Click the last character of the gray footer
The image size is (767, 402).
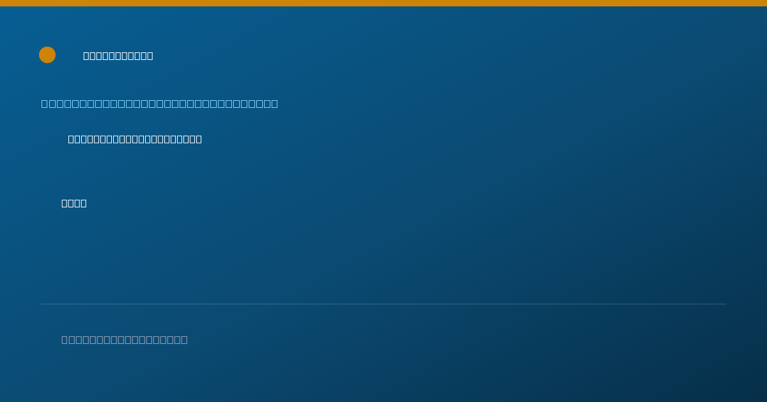click(184, 339)
